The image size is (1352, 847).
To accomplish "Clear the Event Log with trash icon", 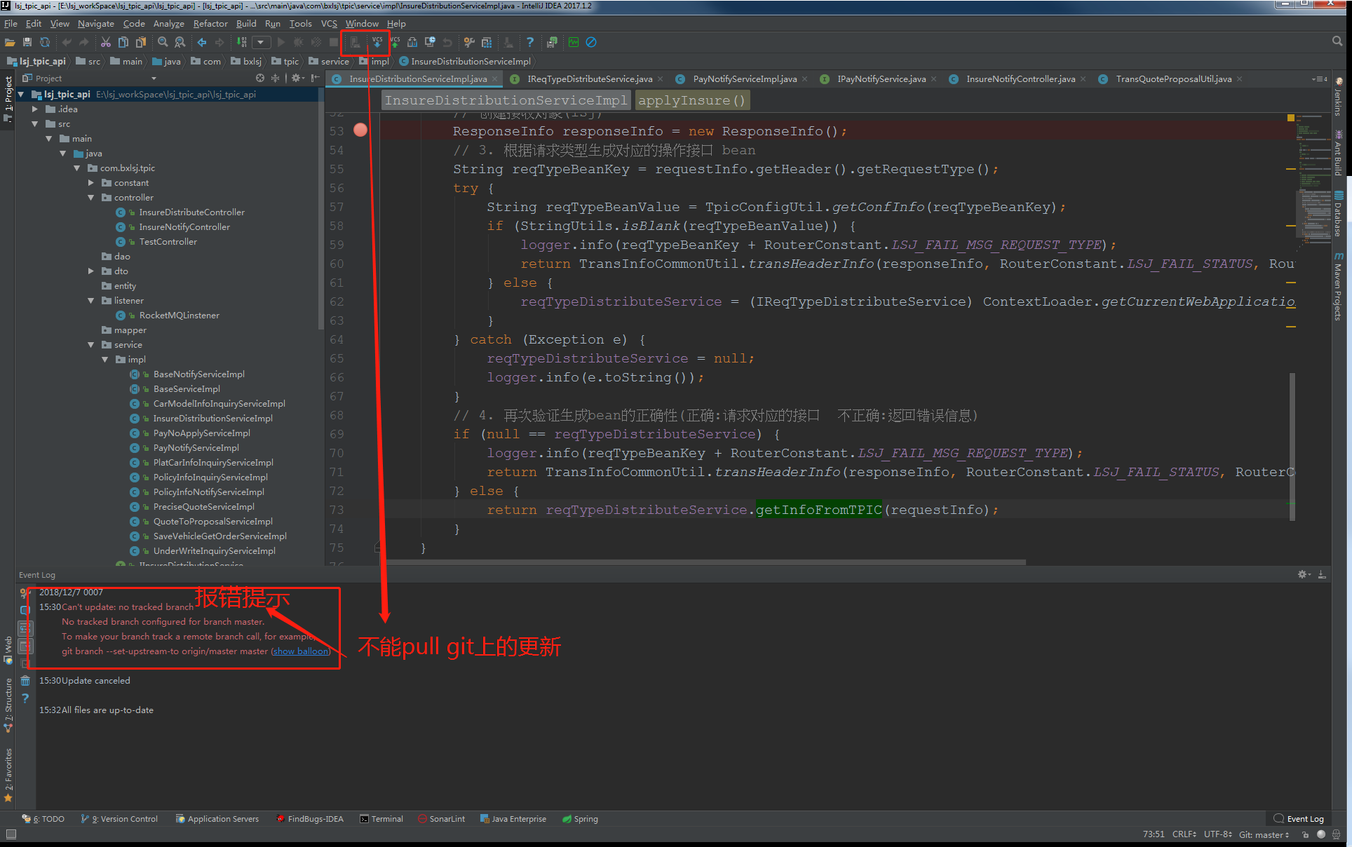I will 25,680.
